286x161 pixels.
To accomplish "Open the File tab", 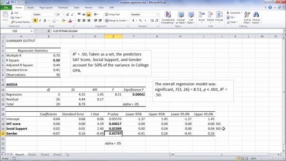I will click(6, 8).
